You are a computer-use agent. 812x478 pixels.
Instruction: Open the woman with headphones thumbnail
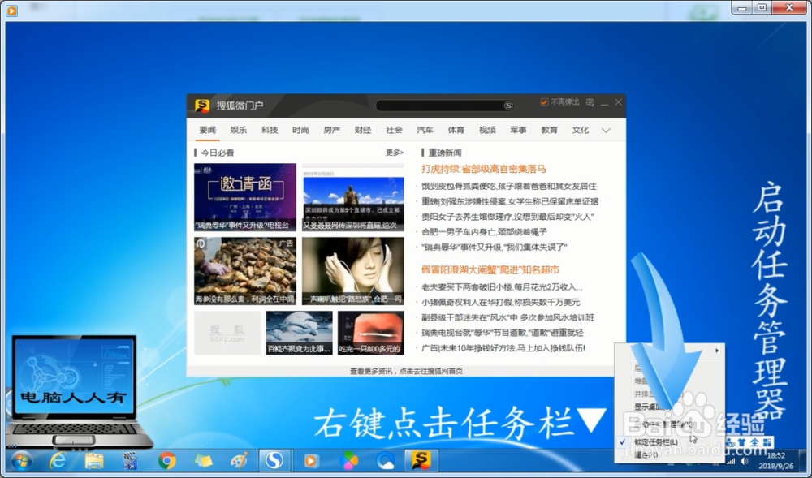pyautogui.click(x=353, y=271)
